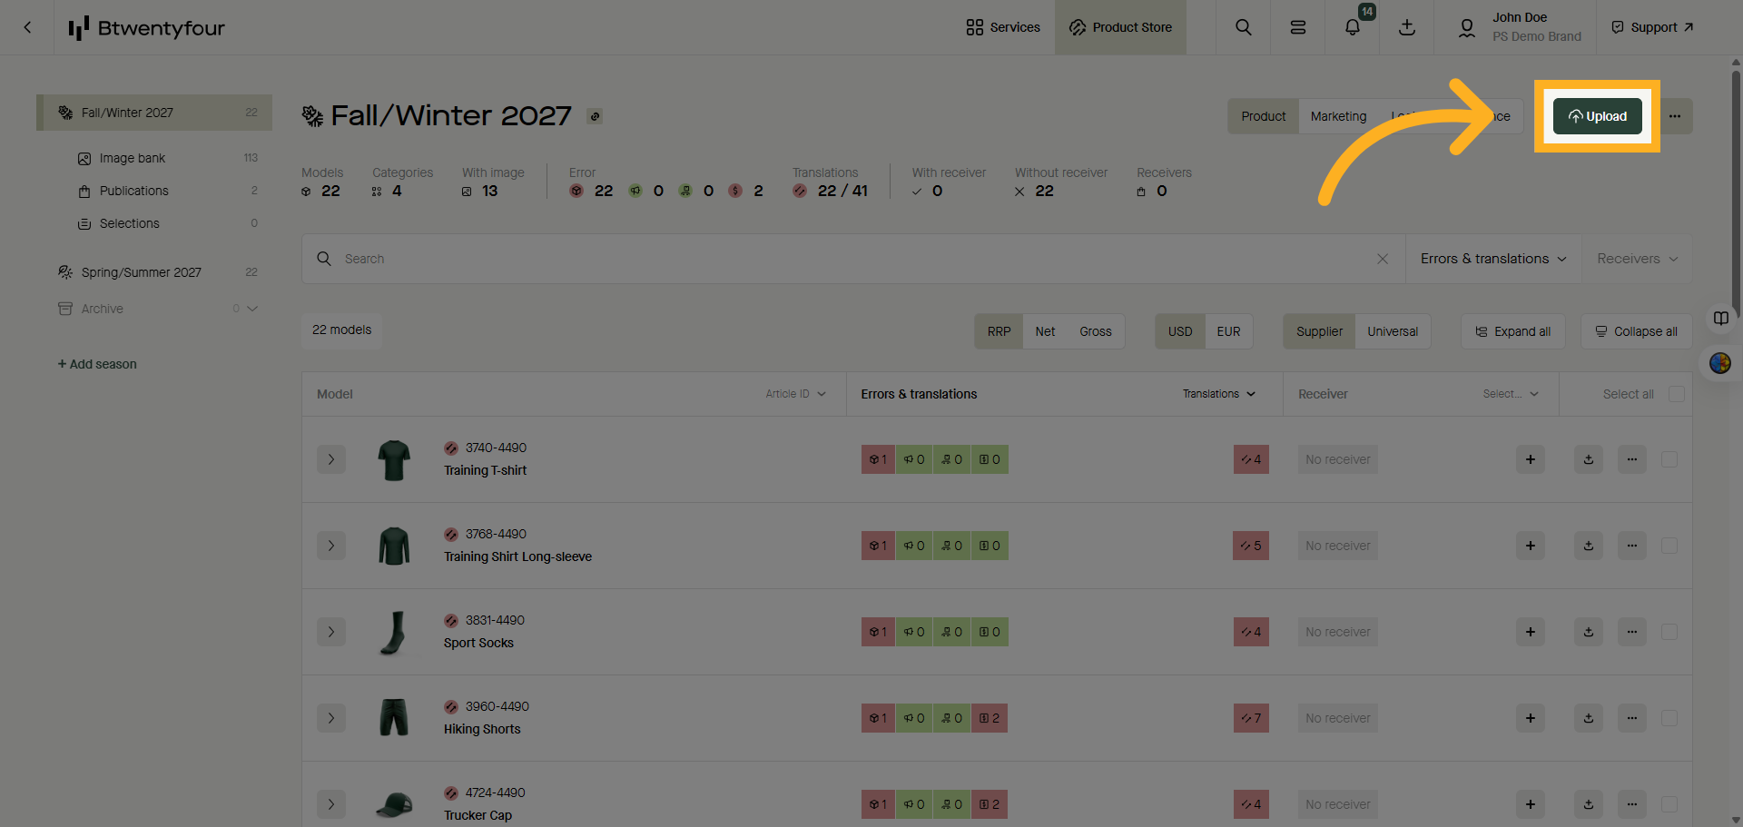Click Select all in the table header
Screen dimensions: 1743x827
pos(1630,393)
